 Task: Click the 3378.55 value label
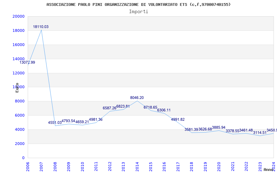click(x=232, y=131)
